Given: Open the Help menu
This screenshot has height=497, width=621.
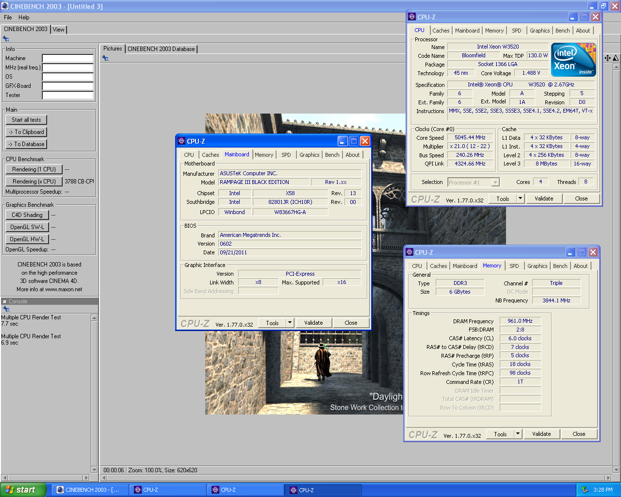Looking at the screenshot, I should point(24,17).
